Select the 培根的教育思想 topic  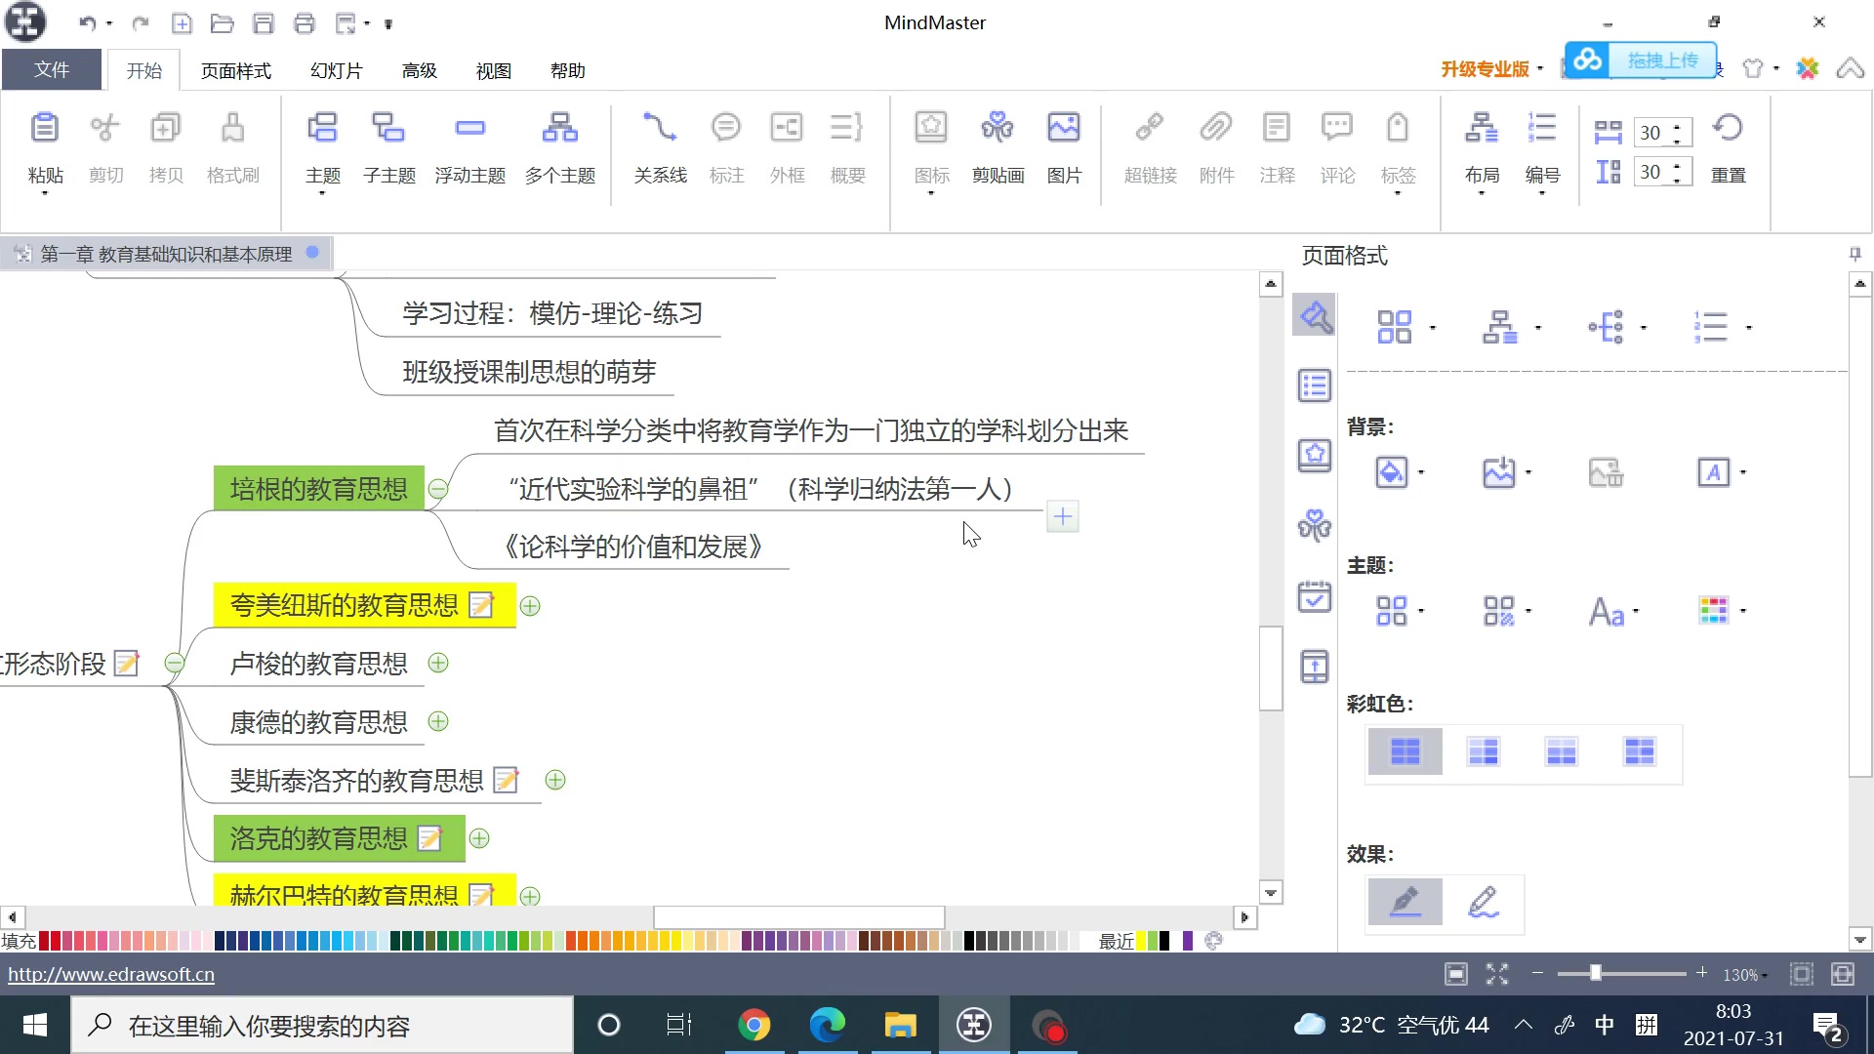tap(318, 488)
